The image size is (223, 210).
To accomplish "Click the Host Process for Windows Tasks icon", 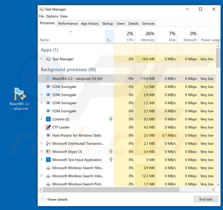I will [48, 136].
